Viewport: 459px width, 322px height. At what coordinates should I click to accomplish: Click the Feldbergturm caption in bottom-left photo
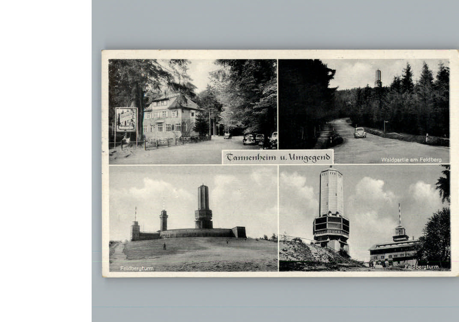[x=137, y=268]
